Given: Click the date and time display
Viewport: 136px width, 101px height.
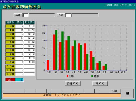Looking at the screenshot, I should tap(120, 5).
